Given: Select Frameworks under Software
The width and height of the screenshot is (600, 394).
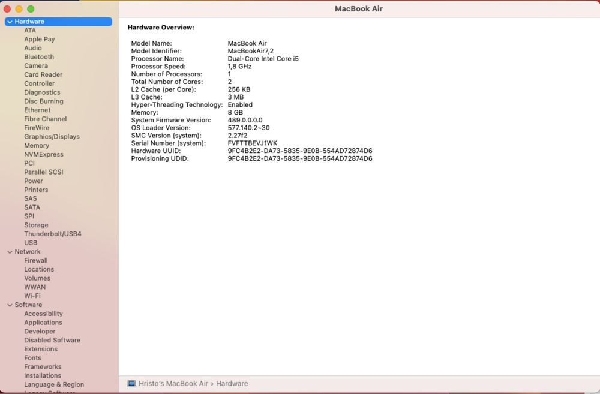Looking at the screenshot, I should coord(43,366).
